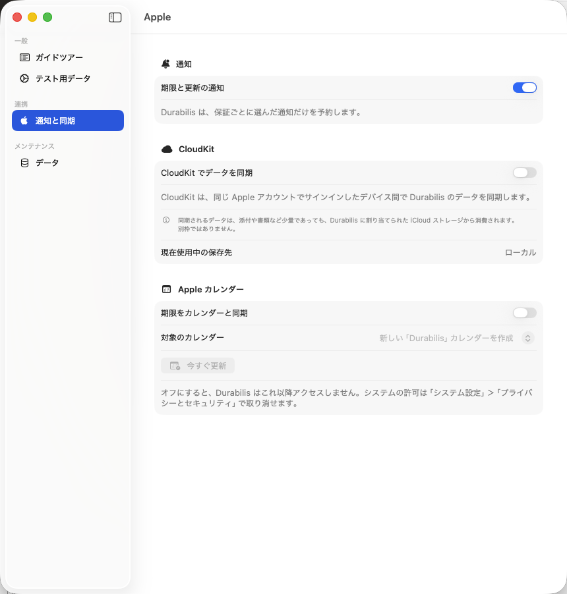
Task: Click the CloudKit sync description text
Action: [347, 198]
